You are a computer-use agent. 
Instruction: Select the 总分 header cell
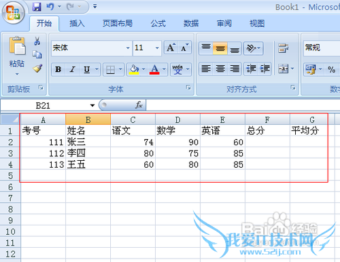(267, 131)
